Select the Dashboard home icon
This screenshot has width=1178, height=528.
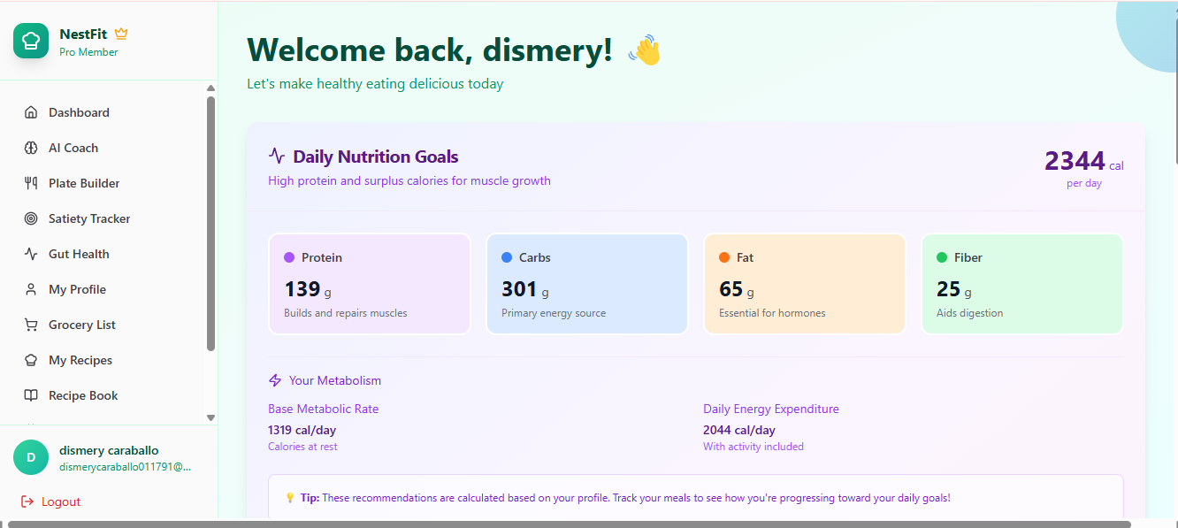click(x=33, y=112)
